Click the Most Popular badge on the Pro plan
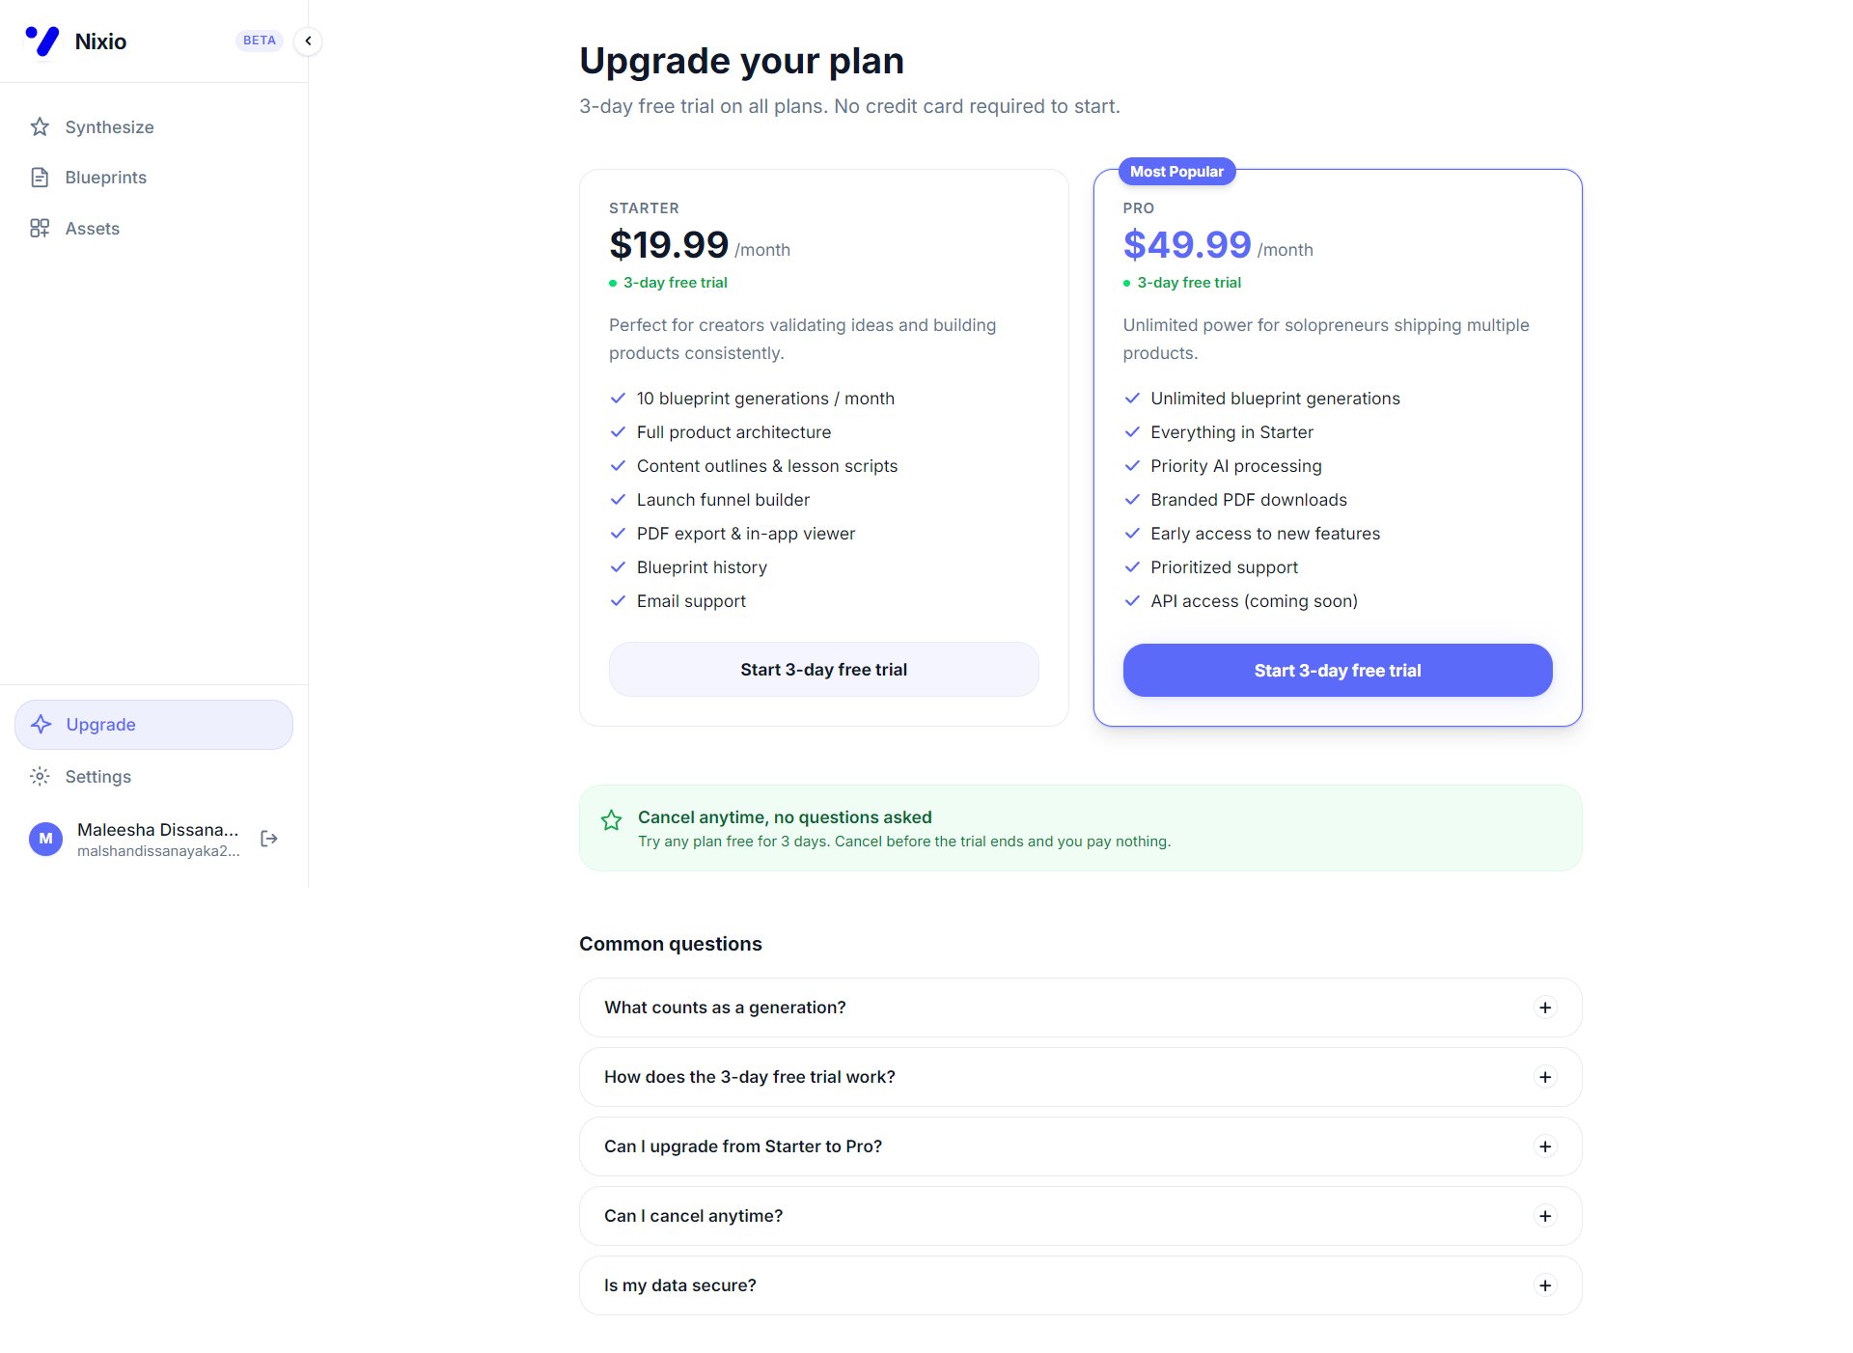1853x1353 pixels. 1176,171
